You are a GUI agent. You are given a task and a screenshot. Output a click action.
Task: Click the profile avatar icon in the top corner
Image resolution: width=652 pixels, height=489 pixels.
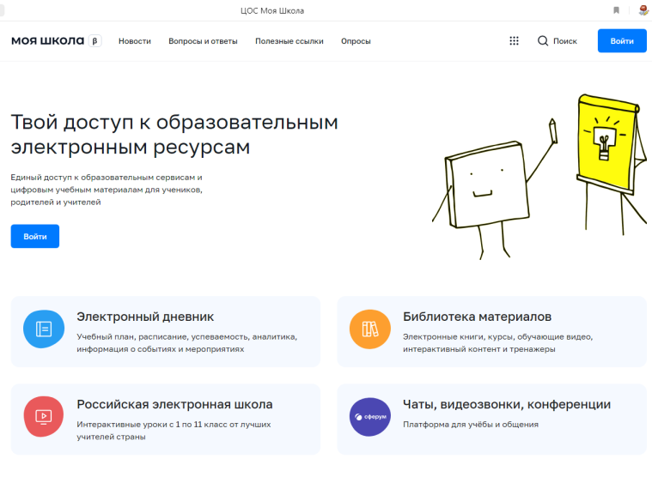[643, 10]
